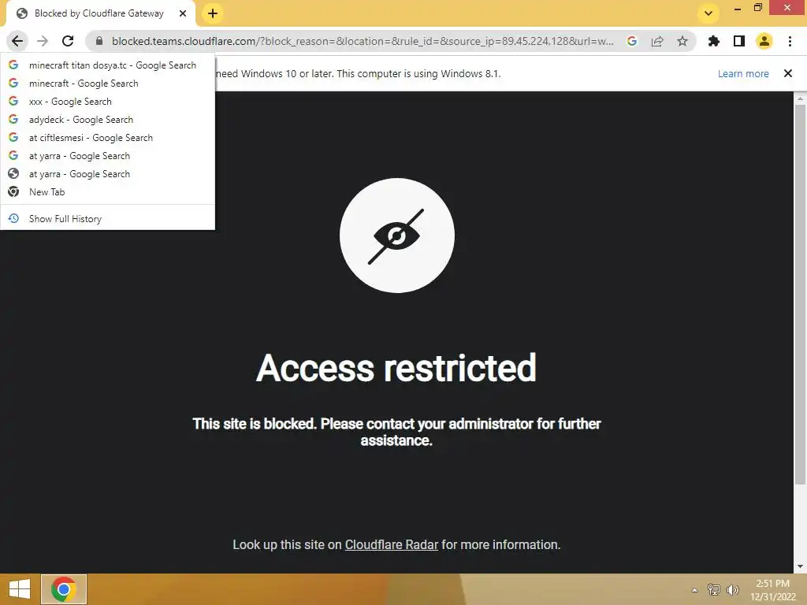Expand the tab search dropdown arrow
The image size is (807, 605).
[x=708, y=13]
